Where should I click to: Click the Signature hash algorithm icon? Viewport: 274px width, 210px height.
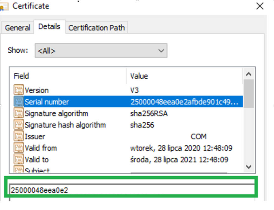pos(19,125)
